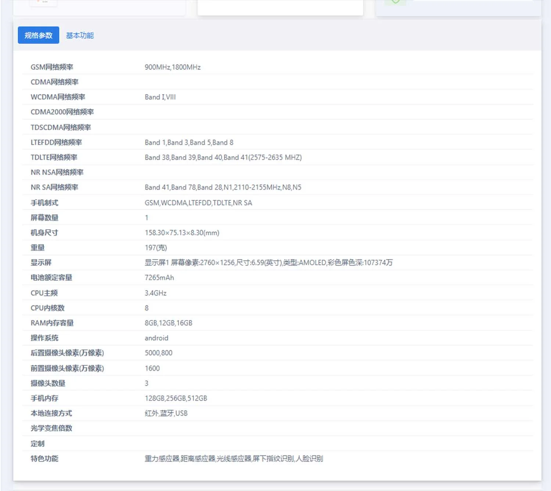The image size is (551, 491).
Task: Select the value 900MHz,1800MHz
Action: point(173,67)
